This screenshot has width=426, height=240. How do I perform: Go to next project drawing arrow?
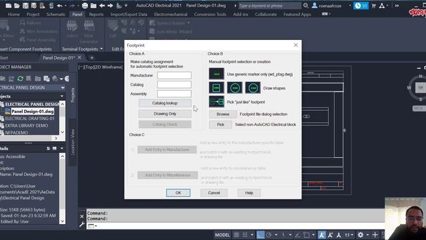(110, 5)
